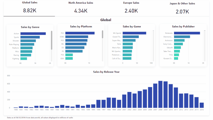This screenshot has width=213, height=120.
Task: Switch to Noth America Sales tab
Action: pos(81,8)
